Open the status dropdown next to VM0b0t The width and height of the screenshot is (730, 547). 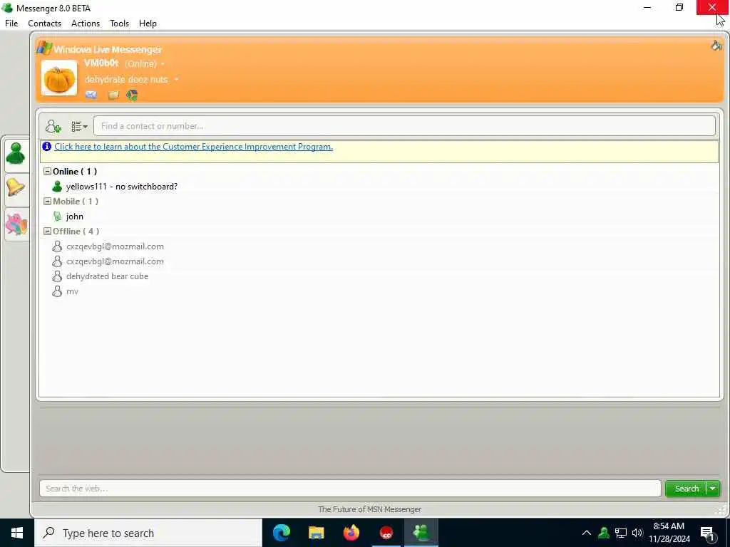point(163,63)
